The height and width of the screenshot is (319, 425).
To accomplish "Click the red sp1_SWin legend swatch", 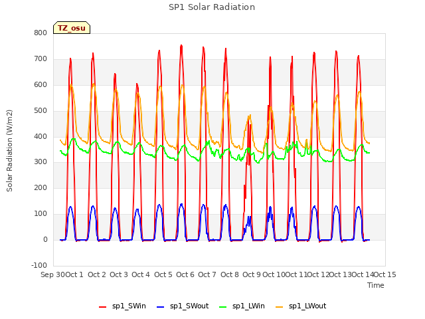I will point(103,307).
